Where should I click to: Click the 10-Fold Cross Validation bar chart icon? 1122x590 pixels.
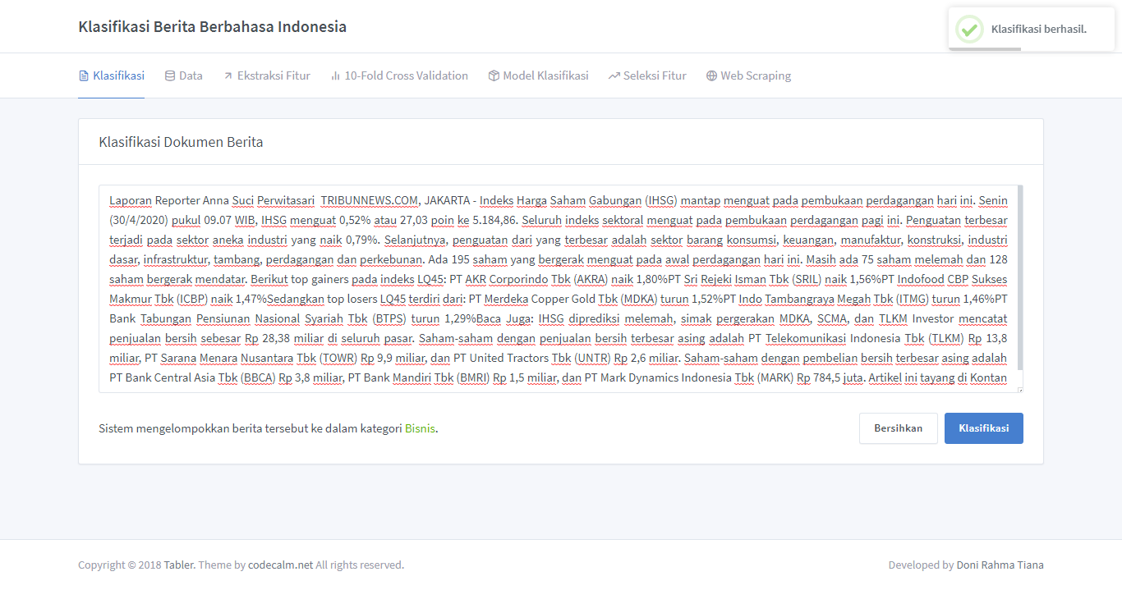(335, 75)
